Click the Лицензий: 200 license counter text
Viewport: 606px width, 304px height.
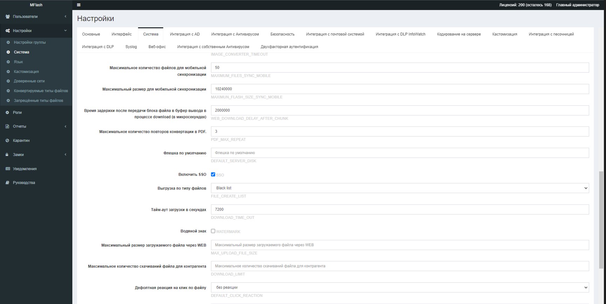pyautogui.click(x=525, y=5)
